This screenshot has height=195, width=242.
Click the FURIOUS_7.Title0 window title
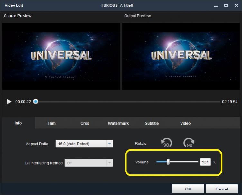point(117,5)
